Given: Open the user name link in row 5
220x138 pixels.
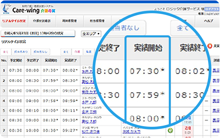Looking at the screenshot, I should pyautogui.click(x=89, y=112).
